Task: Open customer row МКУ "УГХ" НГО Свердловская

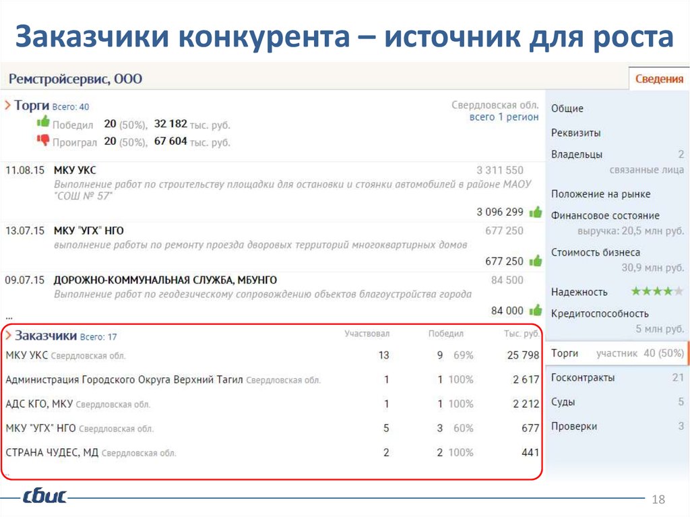Action: [272, 427]
